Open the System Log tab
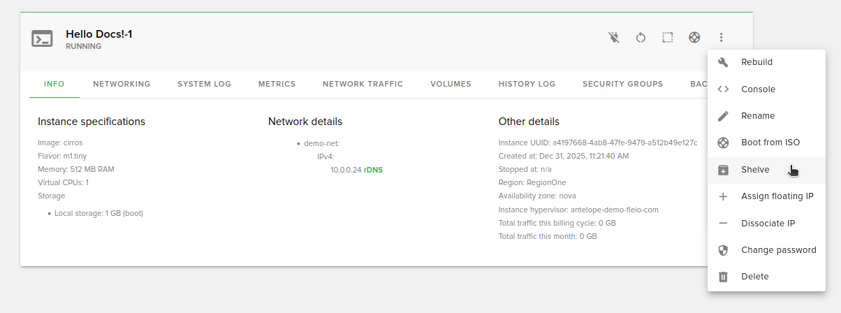This screenshot has height=313, width=841. (204, 84)
